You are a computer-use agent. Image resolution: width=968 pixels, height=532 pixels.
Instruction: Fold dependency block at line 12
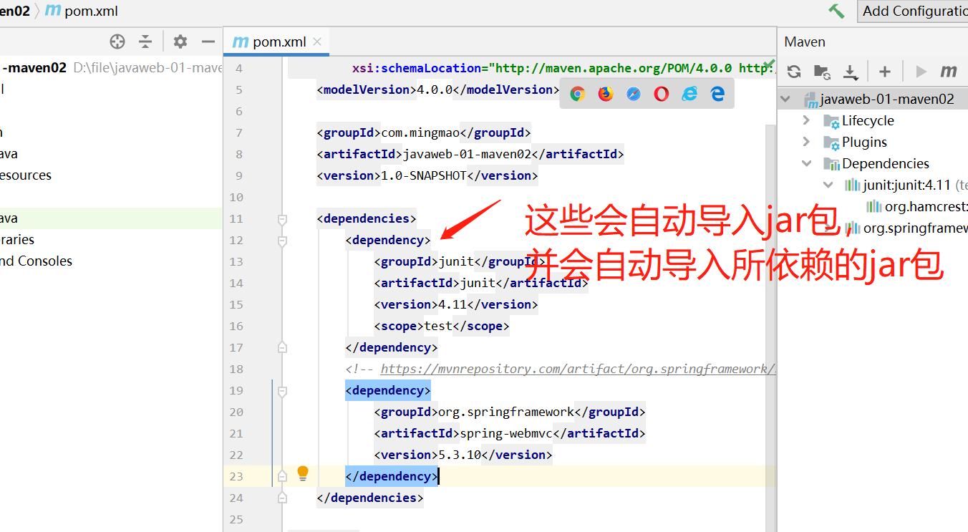[x=282, y=241]
